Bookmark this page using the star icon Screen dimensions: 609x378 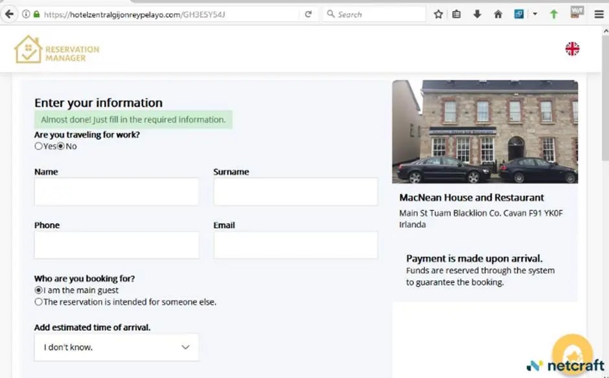click(438, 14)
